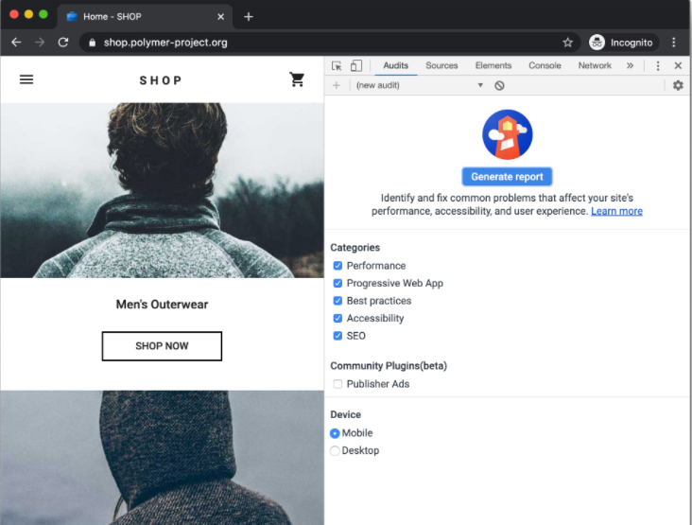Screen dimensions: 692x525
Task: Reload the page with refresh icon
Action: coord(63,43)
